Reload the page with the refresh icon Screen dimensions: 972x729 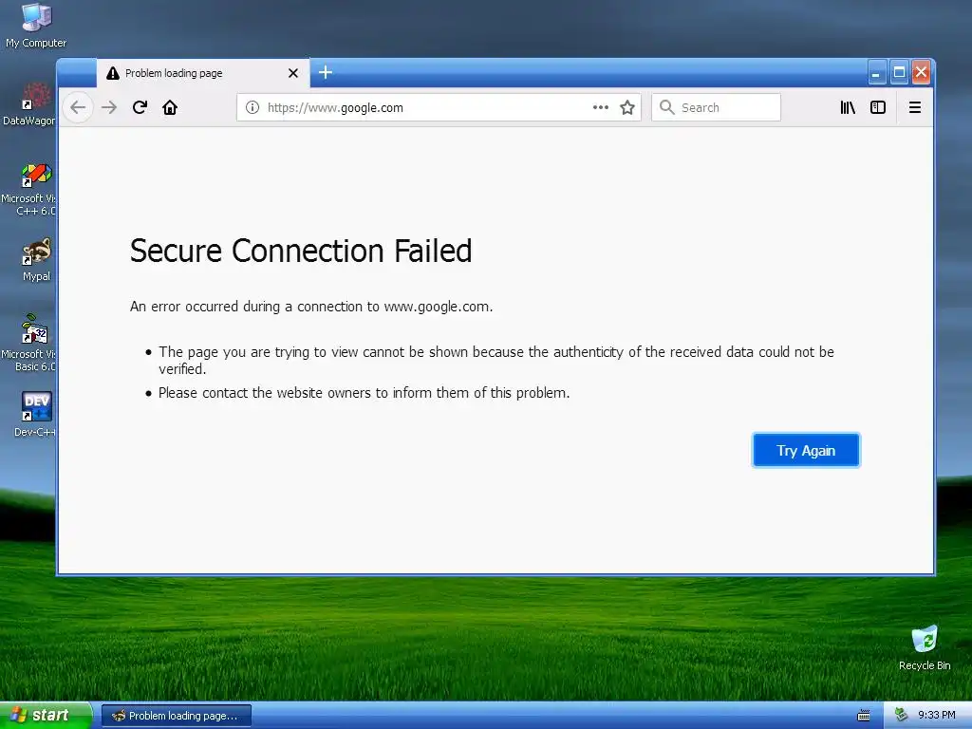pyautogui.click(x=140, y=107)
